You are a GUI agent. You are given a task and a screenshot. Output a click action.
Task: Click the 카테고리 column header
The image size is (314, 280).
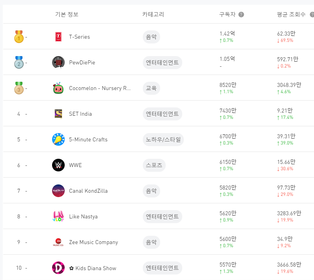pyautogui.click(x=153, y=15)
